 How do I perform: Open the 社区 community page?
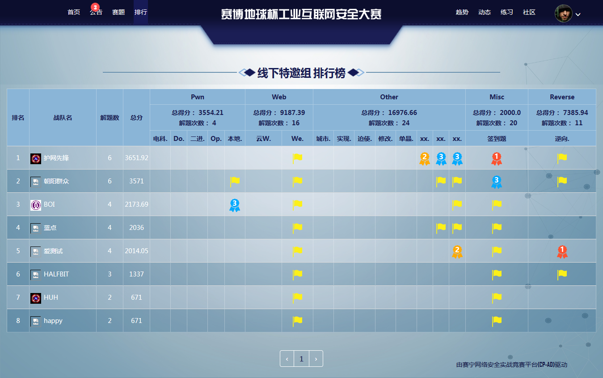click(x=529, y=12)
